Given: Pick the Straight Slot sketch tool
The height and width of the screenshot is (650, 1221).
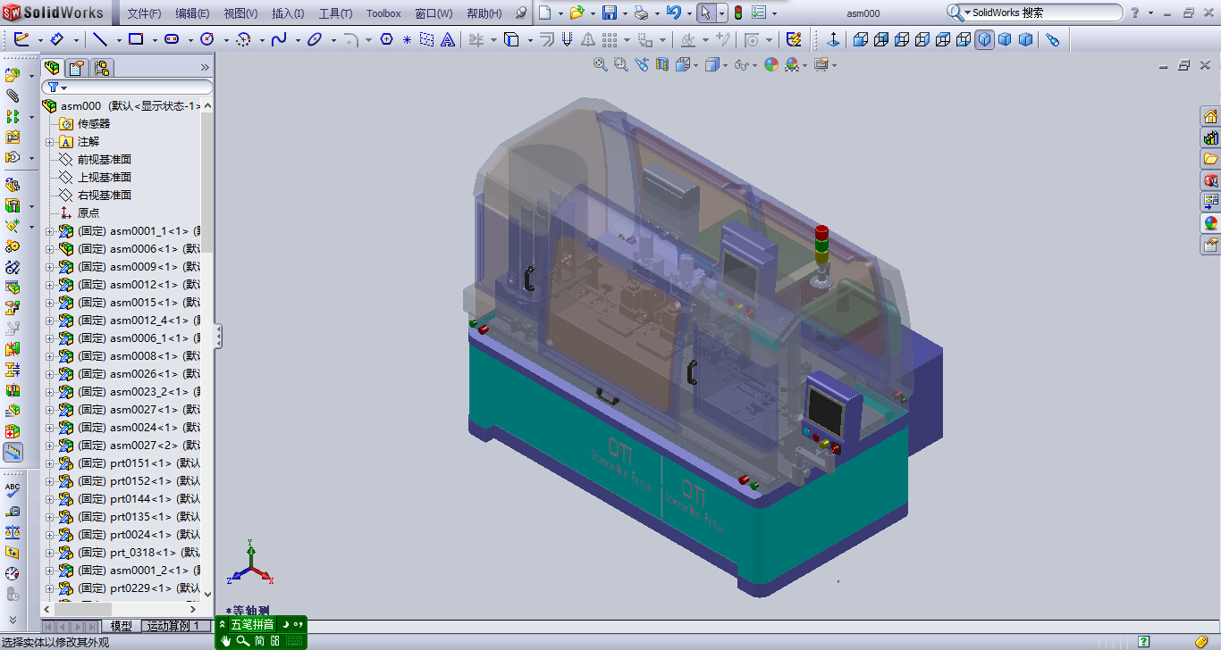Looking at the screenshot, I should point(172,39).
